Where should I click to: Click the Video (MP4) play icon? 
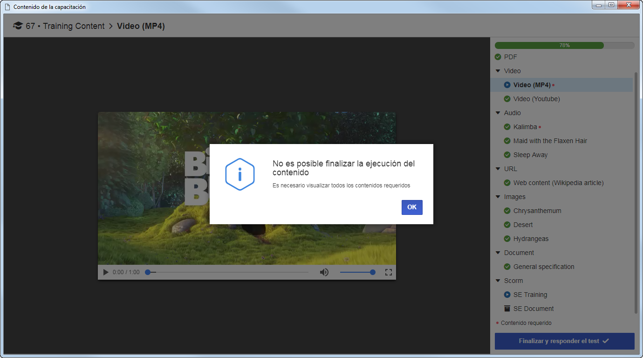(507, 85)
